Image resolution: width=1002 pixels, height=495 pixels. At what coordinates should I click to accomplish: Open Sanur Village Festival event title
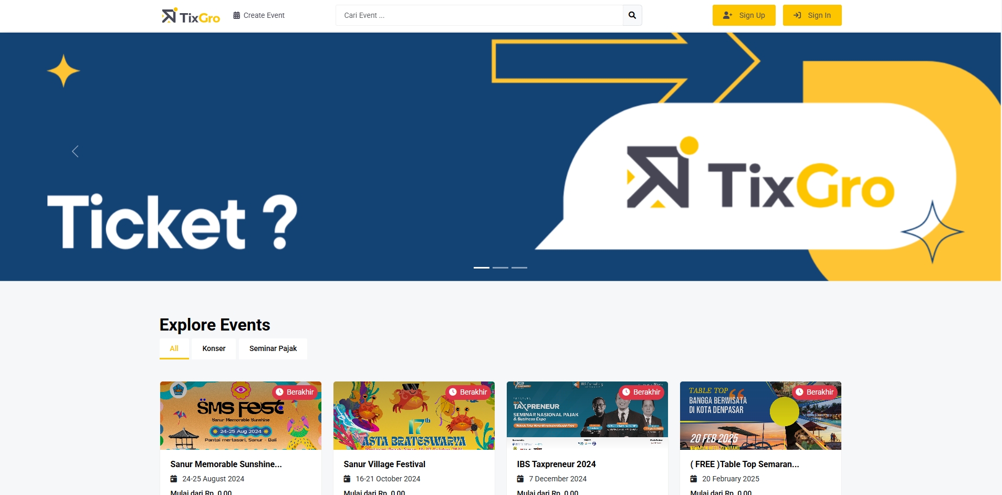[384, 464]
